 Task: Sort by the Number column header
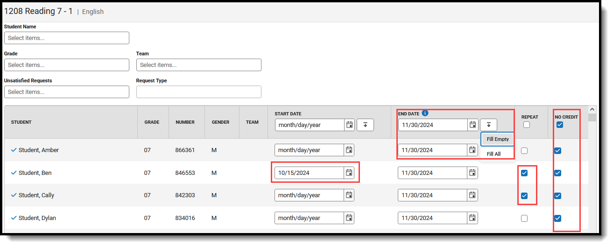point(185,122)
